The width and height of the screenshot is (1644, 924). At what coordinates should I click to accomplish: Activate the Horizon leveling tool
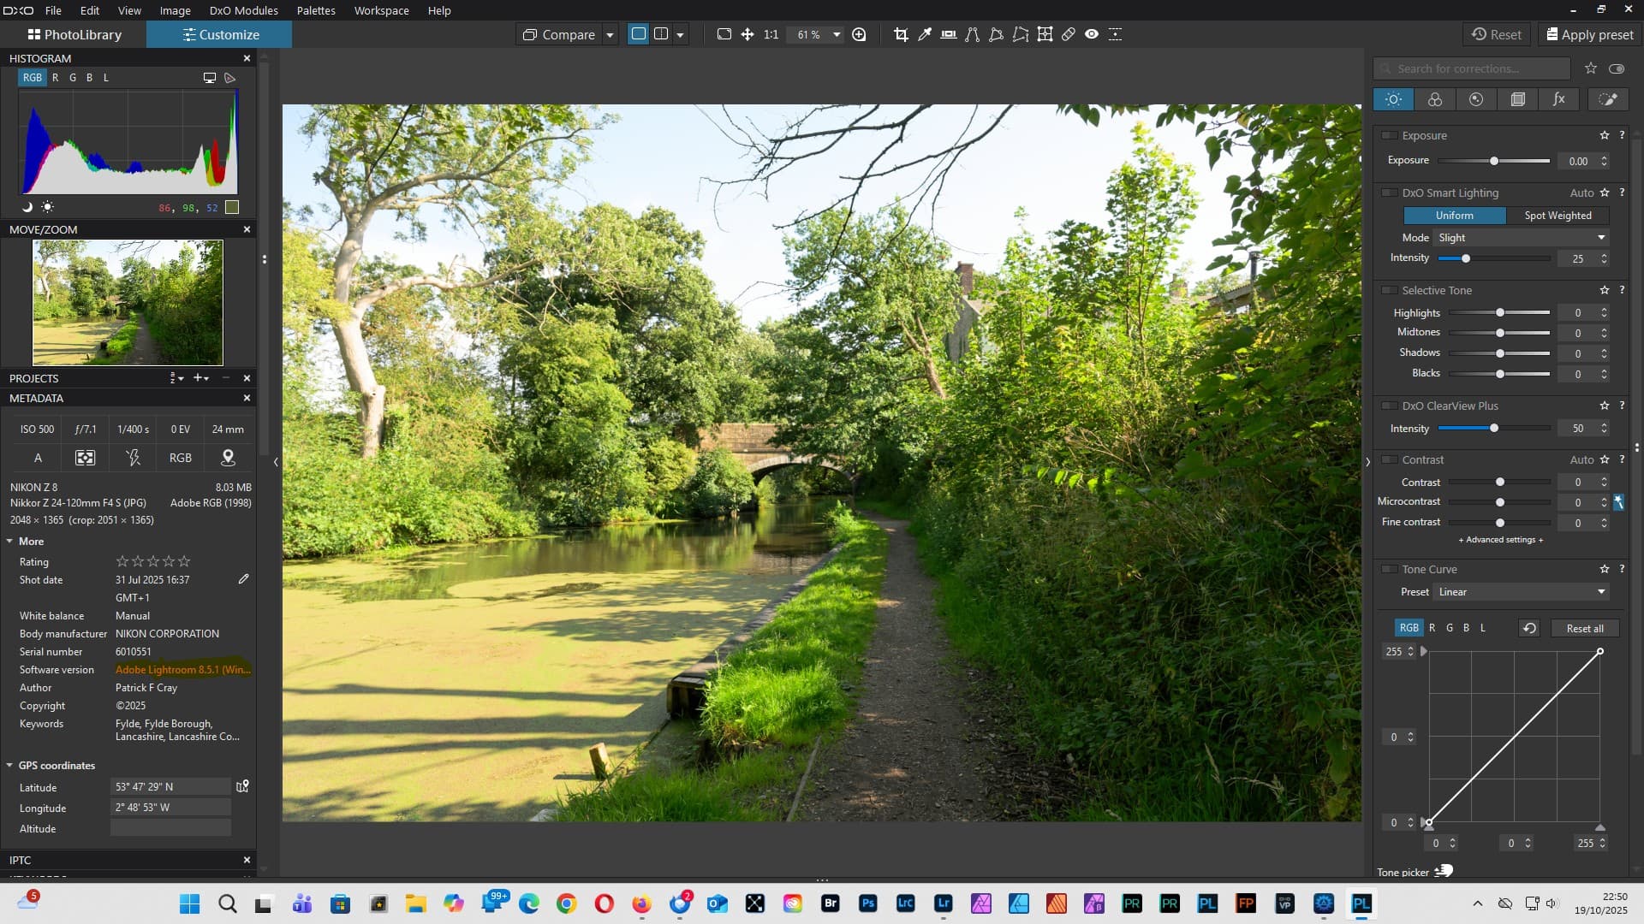pyautogui.click(x=949, y=34)
